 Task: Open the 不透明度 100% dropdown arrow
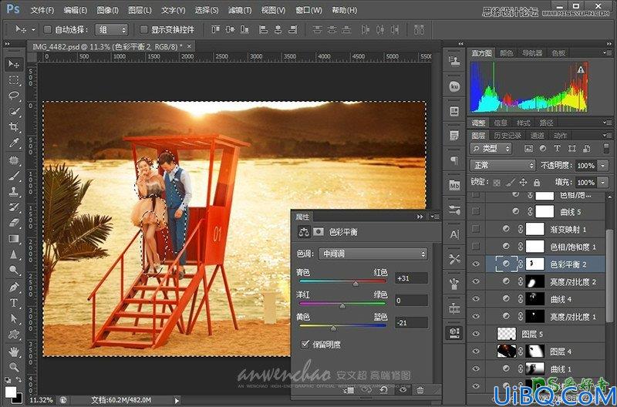pos(603,166)
